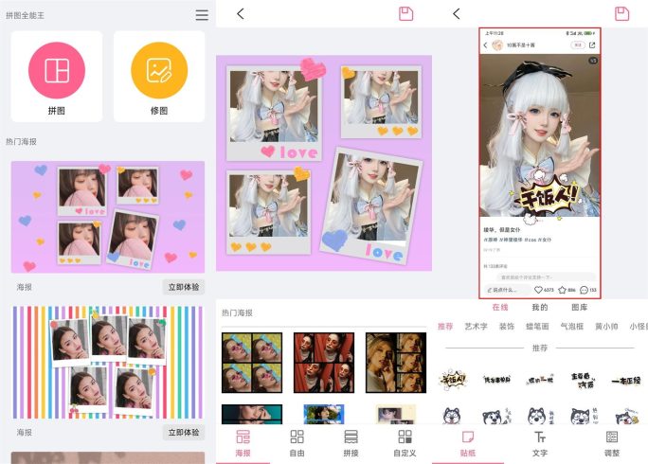648x464 pixels.
Task: Choose the blue framed poster template
Action: pos(324,415)
